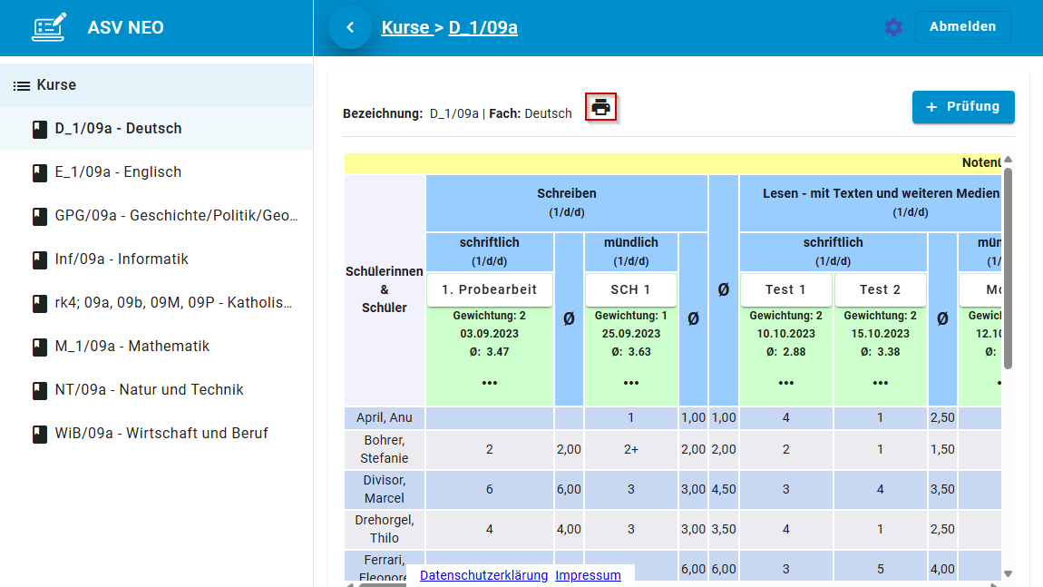Click the back arrow in the header
1043x587 pixels.
pyautogui.click(x=350, y=27)
